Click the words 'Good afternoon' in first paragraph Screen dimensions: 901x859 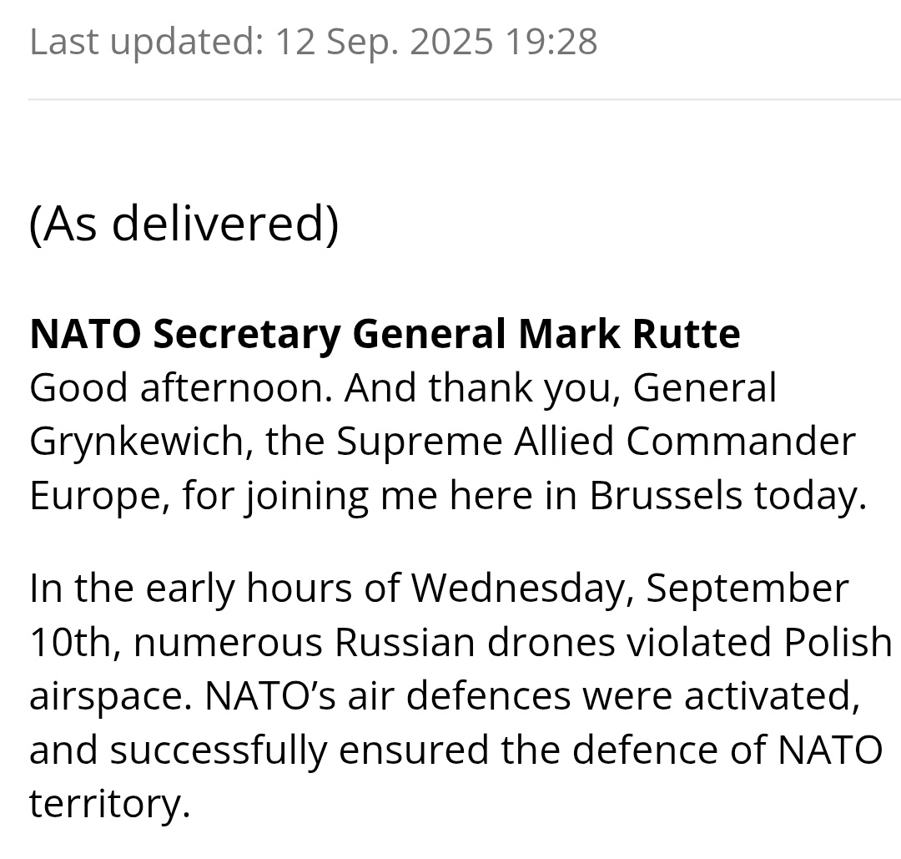click(x=181, y=387)
